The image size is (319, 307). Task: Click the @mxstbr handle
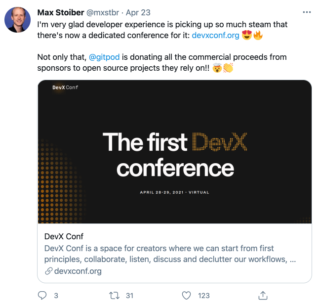pyautogui.click(x=108, y=11)
